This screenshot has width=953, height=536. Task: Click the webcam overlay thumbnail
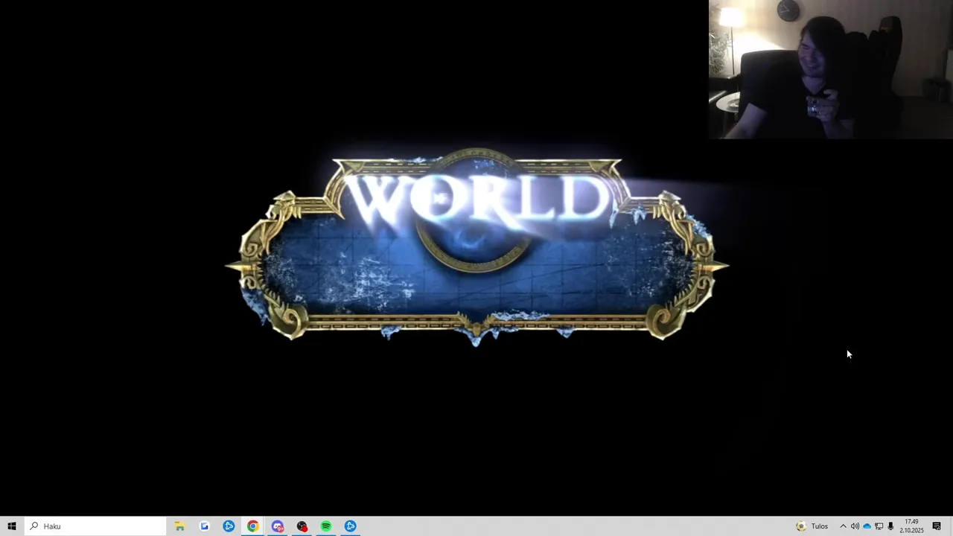tap(830, 69)
